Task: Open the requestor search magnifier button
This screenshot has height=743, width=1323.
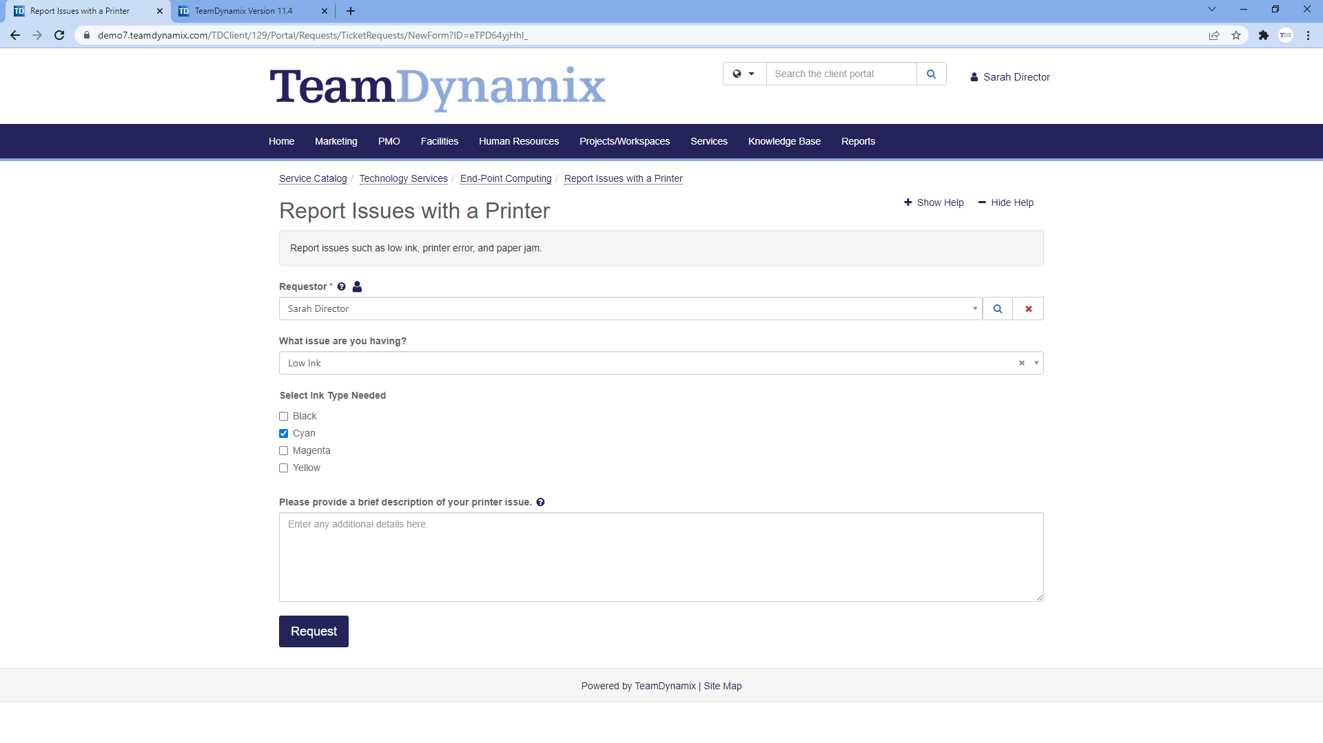Action: tap(997, 308)
